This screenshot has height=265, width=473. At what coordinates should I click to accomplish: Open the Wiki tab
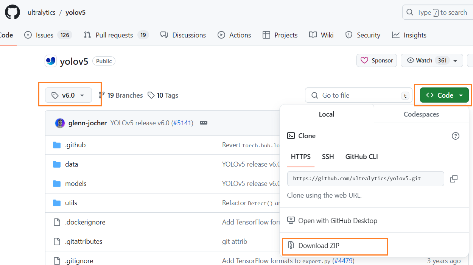[321, 35]
